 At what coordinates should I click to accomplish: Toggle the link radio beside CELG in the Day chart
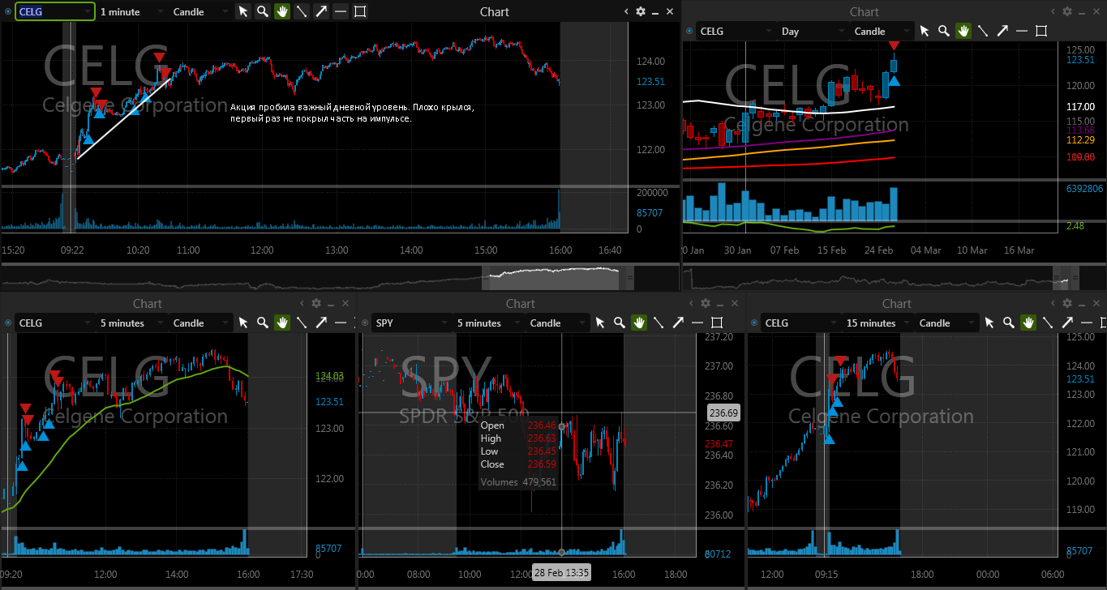pos(689,31)
